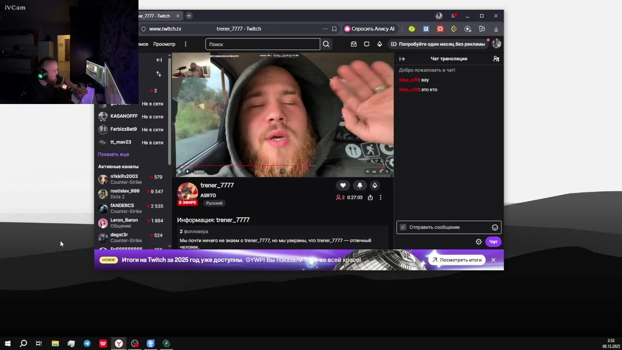Click the yellow circle browser extension icon
Screen dimensions: 622x350
tap(454, 29)
